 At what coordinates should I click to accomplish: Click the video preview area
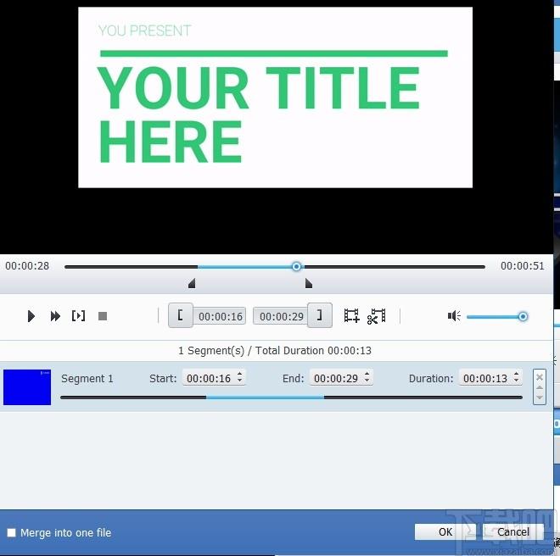276,127
